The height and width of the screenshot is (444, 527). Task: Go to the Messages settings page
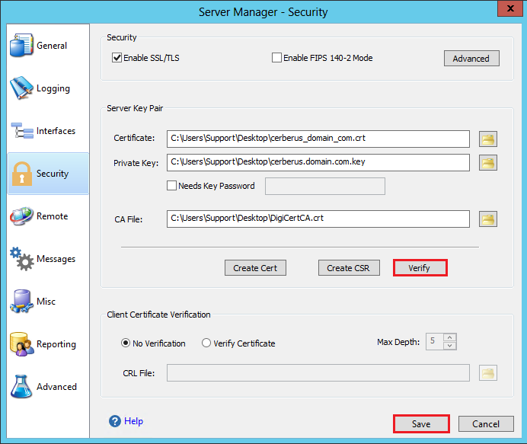pos(47,259)
